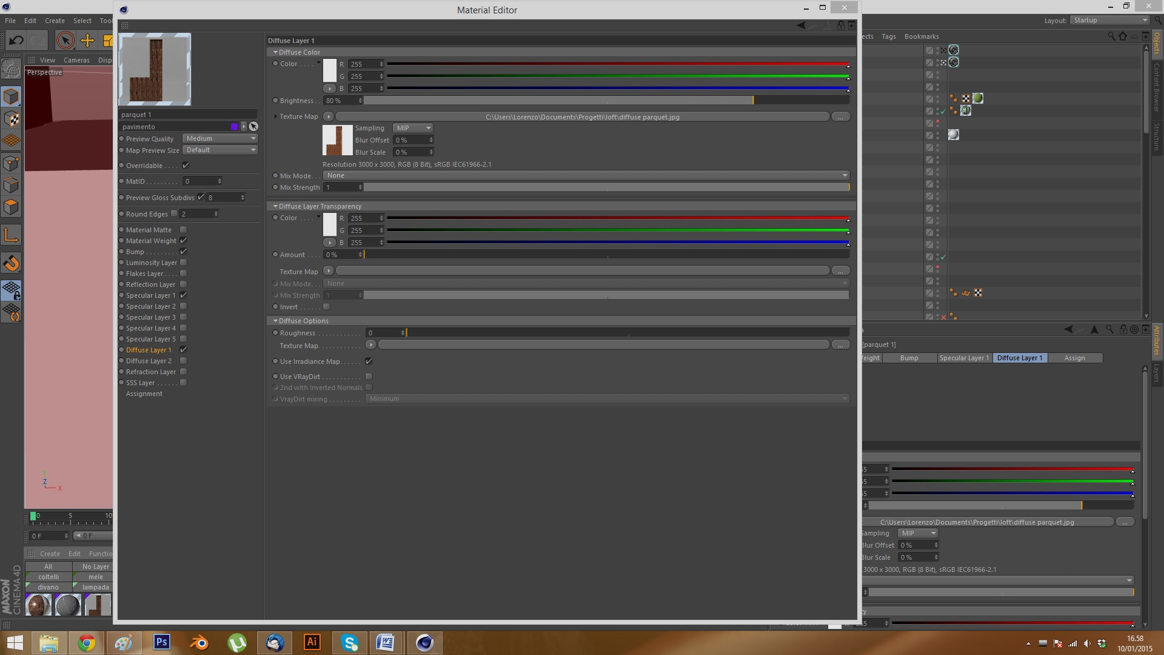
Task: Open the Preview Quality dropdown
Action: click(x=220, y=138)
